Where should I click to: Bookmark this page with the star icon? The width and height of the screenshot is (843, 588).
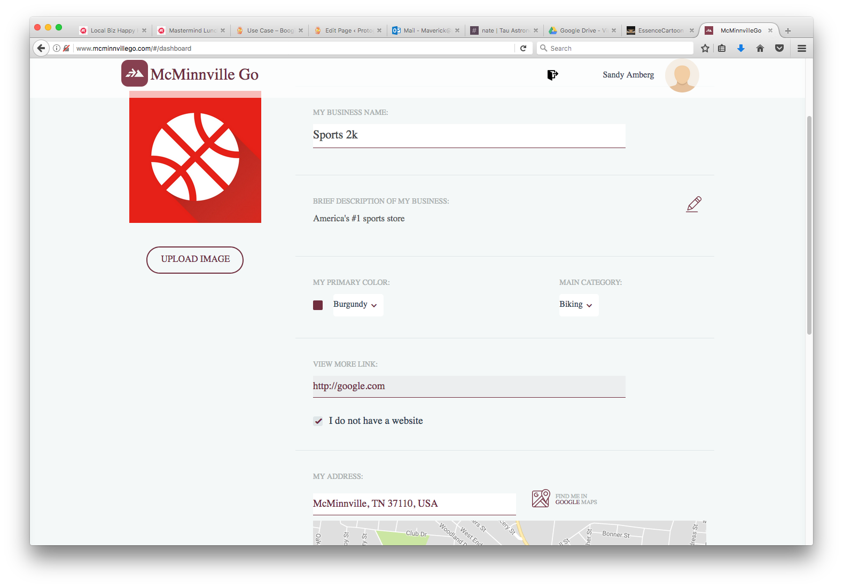[x=705, y=48]
